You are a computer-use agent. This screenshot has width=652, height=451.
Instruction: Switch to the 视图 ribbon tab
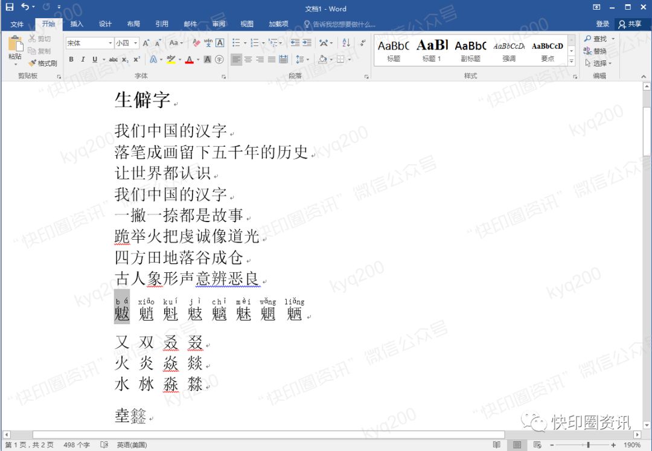(x=246, y=24)
